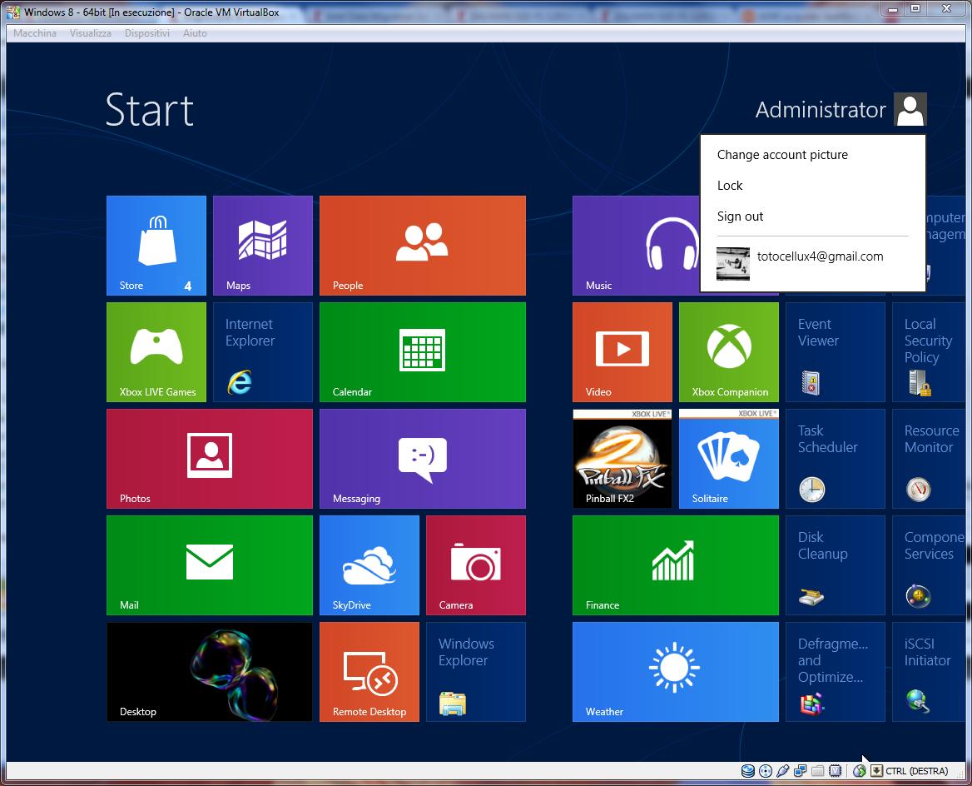Open the Store tile

click(x=156, y=246)
